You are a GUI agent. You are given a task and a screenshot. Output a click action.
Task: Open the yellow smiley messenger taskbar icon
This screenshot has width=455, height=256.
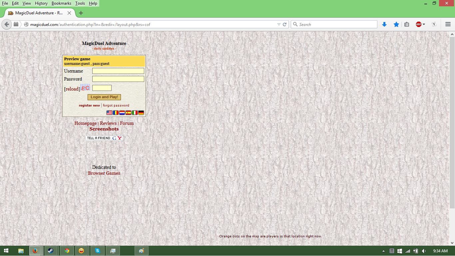pyautogui.click(x=81, y=251)
